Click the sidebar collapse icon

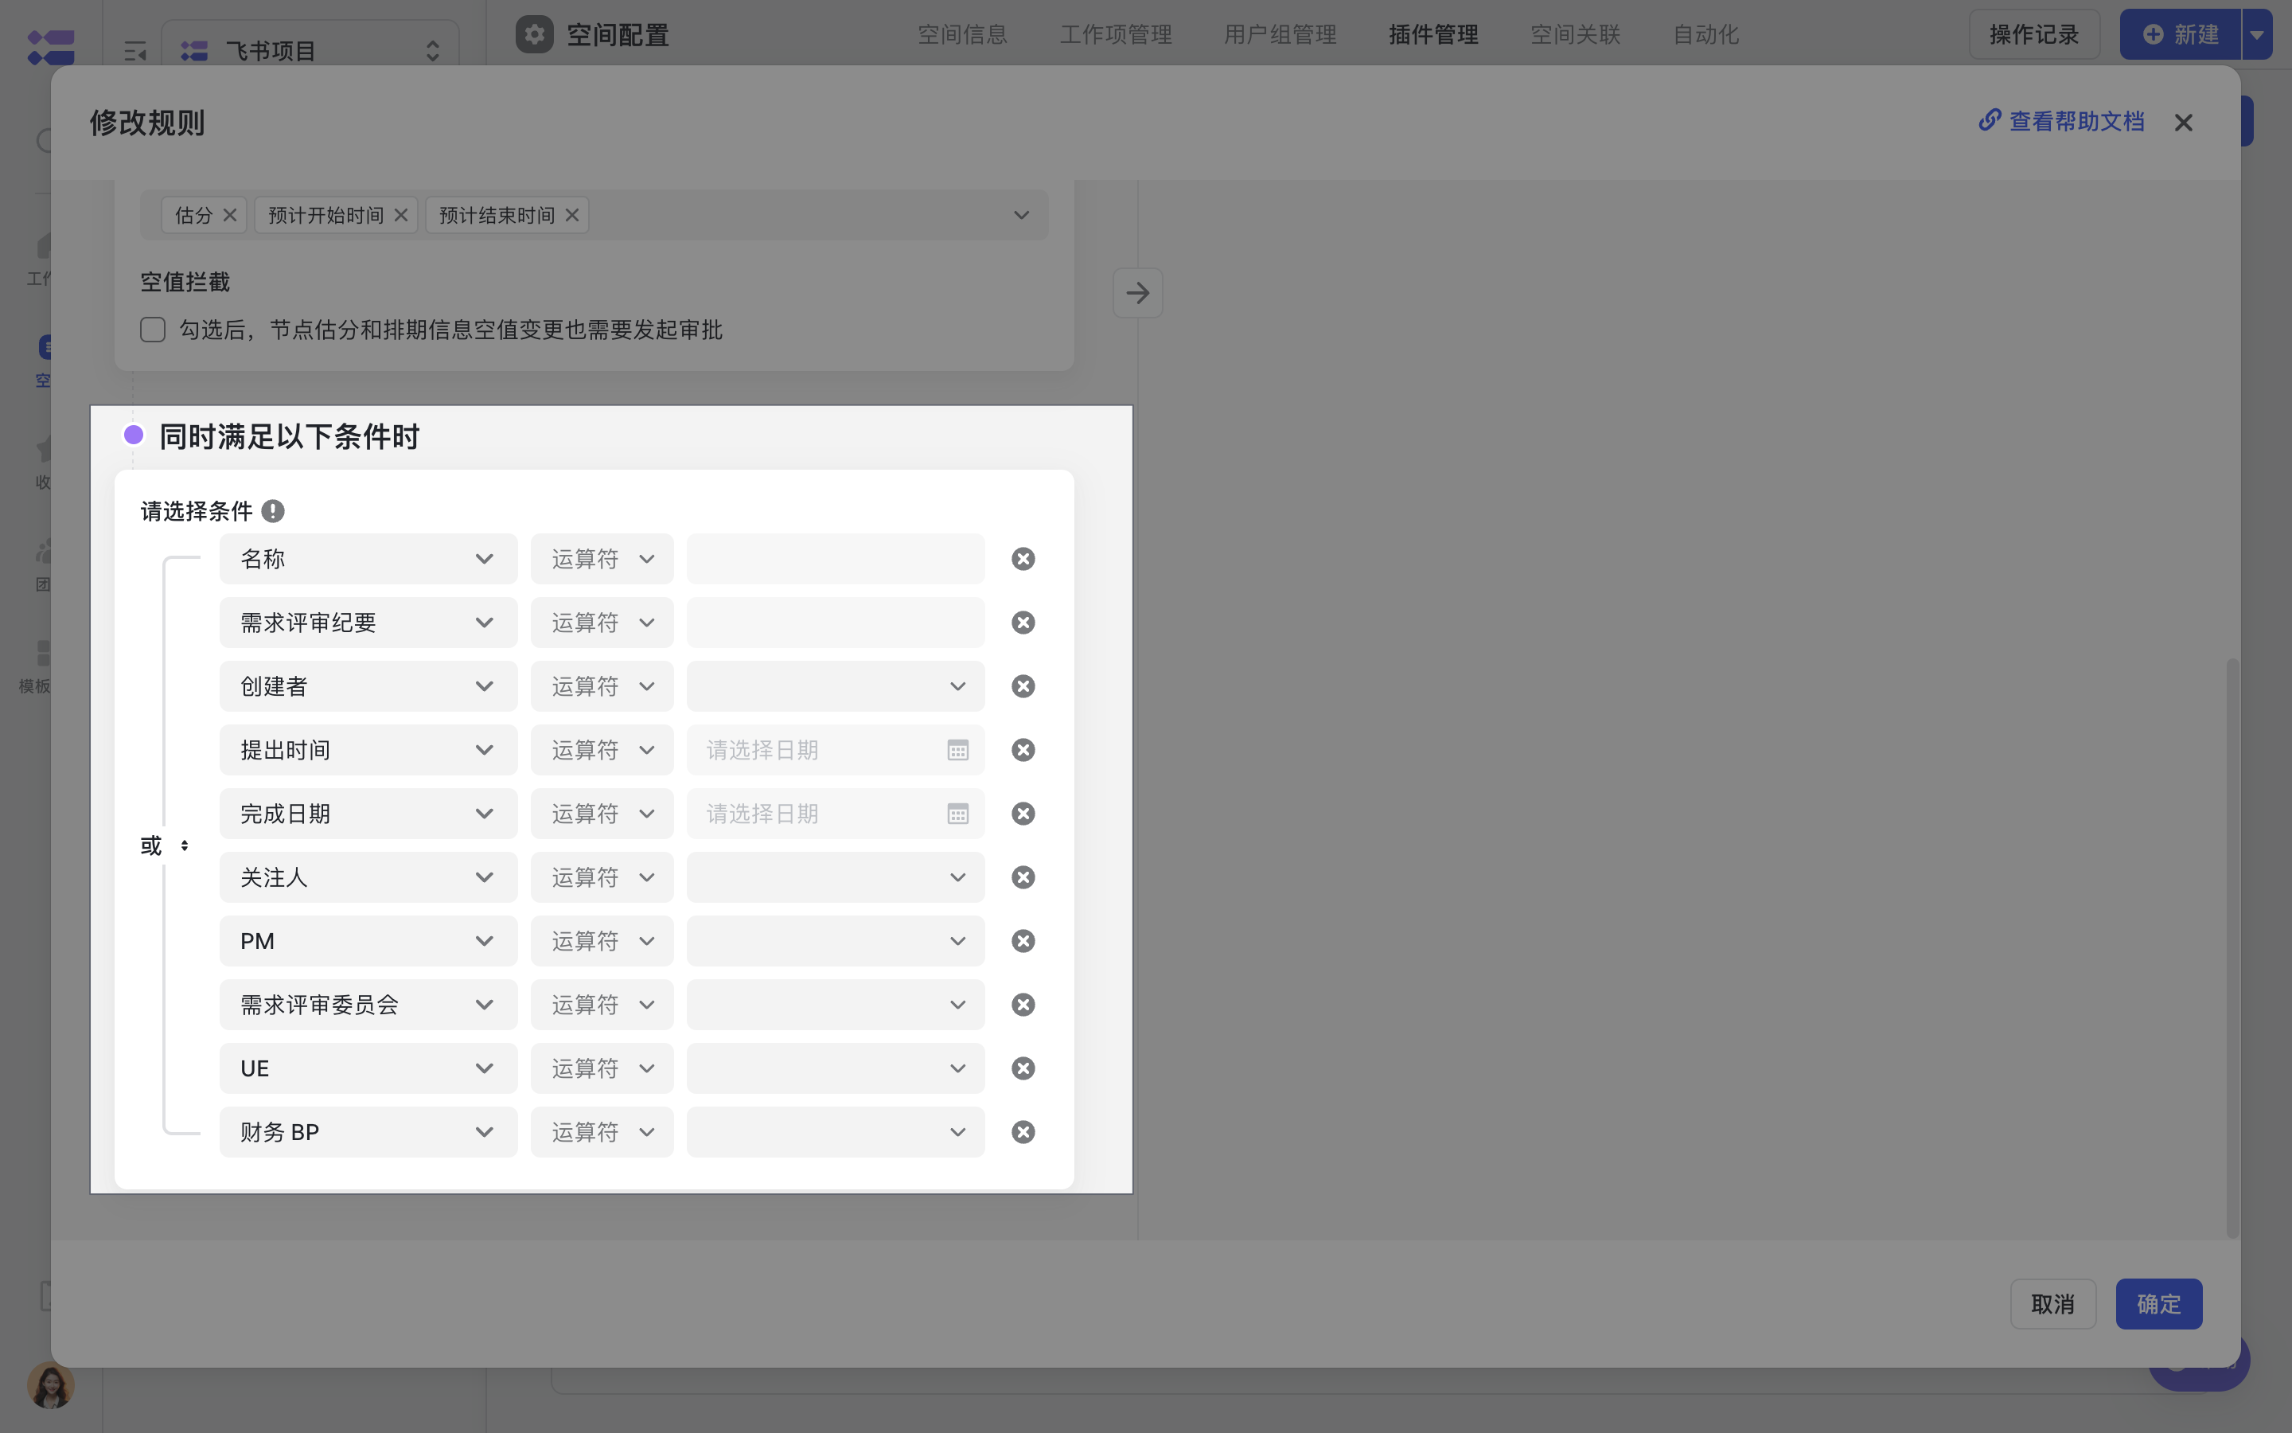click(x=135, y=50)
